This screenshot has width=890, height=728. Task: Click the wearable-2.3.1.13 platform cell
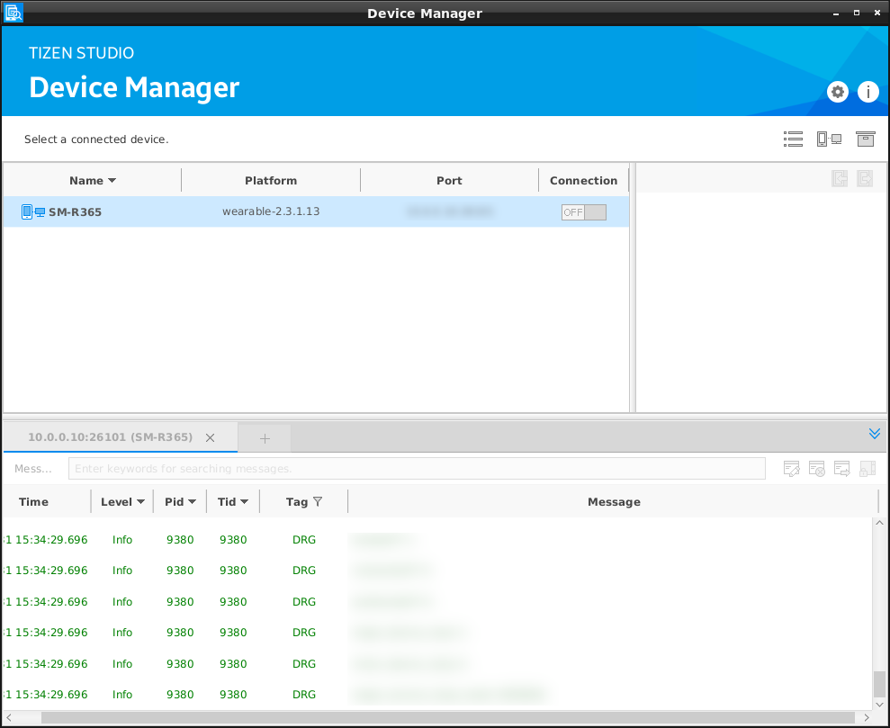(271, 211)
